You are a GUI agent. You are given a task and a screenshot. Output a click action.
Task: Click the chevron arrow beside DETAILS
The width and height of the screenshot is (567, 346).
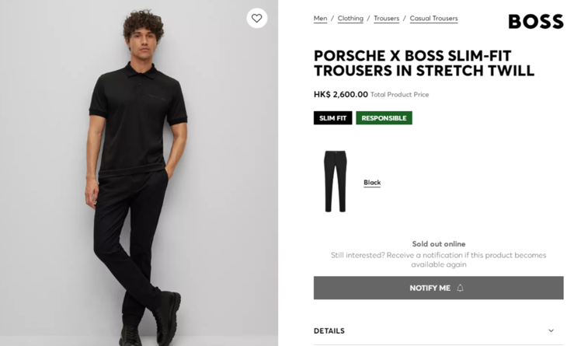point(551,330)
